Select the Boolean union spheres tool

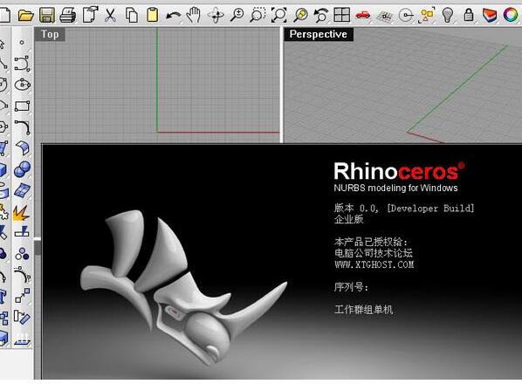(x=23, y=169)
